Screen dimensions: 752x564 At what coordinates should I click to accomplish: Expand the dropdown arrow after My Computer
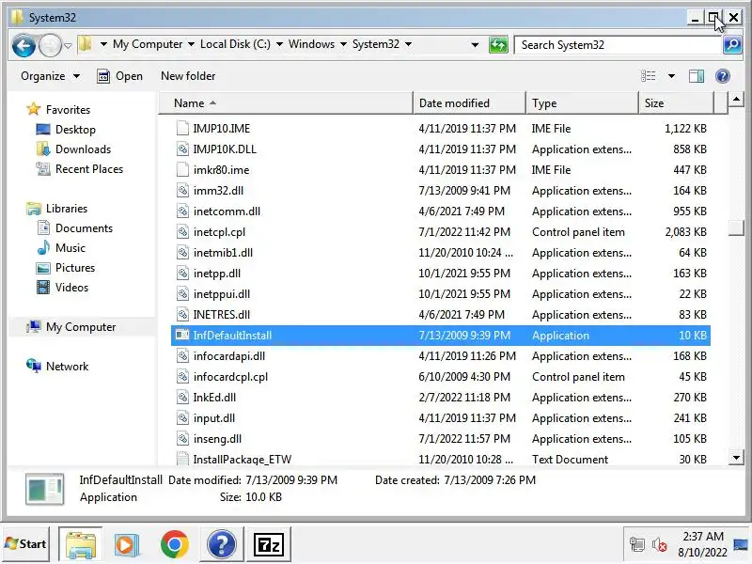pos(191,44)
